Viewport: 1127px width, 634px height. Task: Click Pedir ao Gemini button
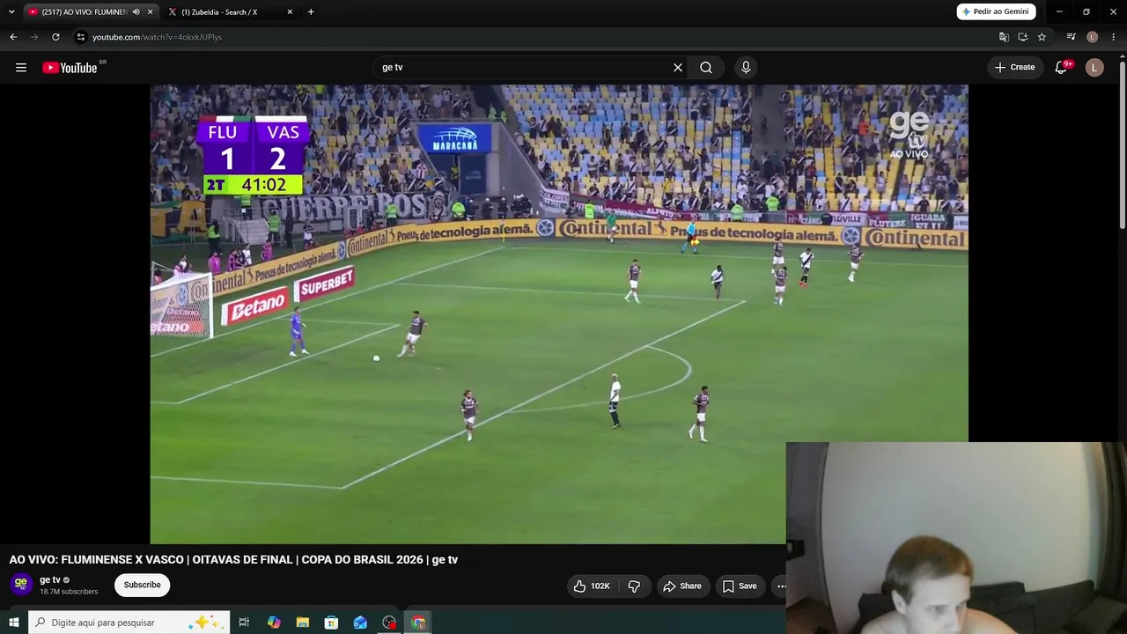[996, 12]
